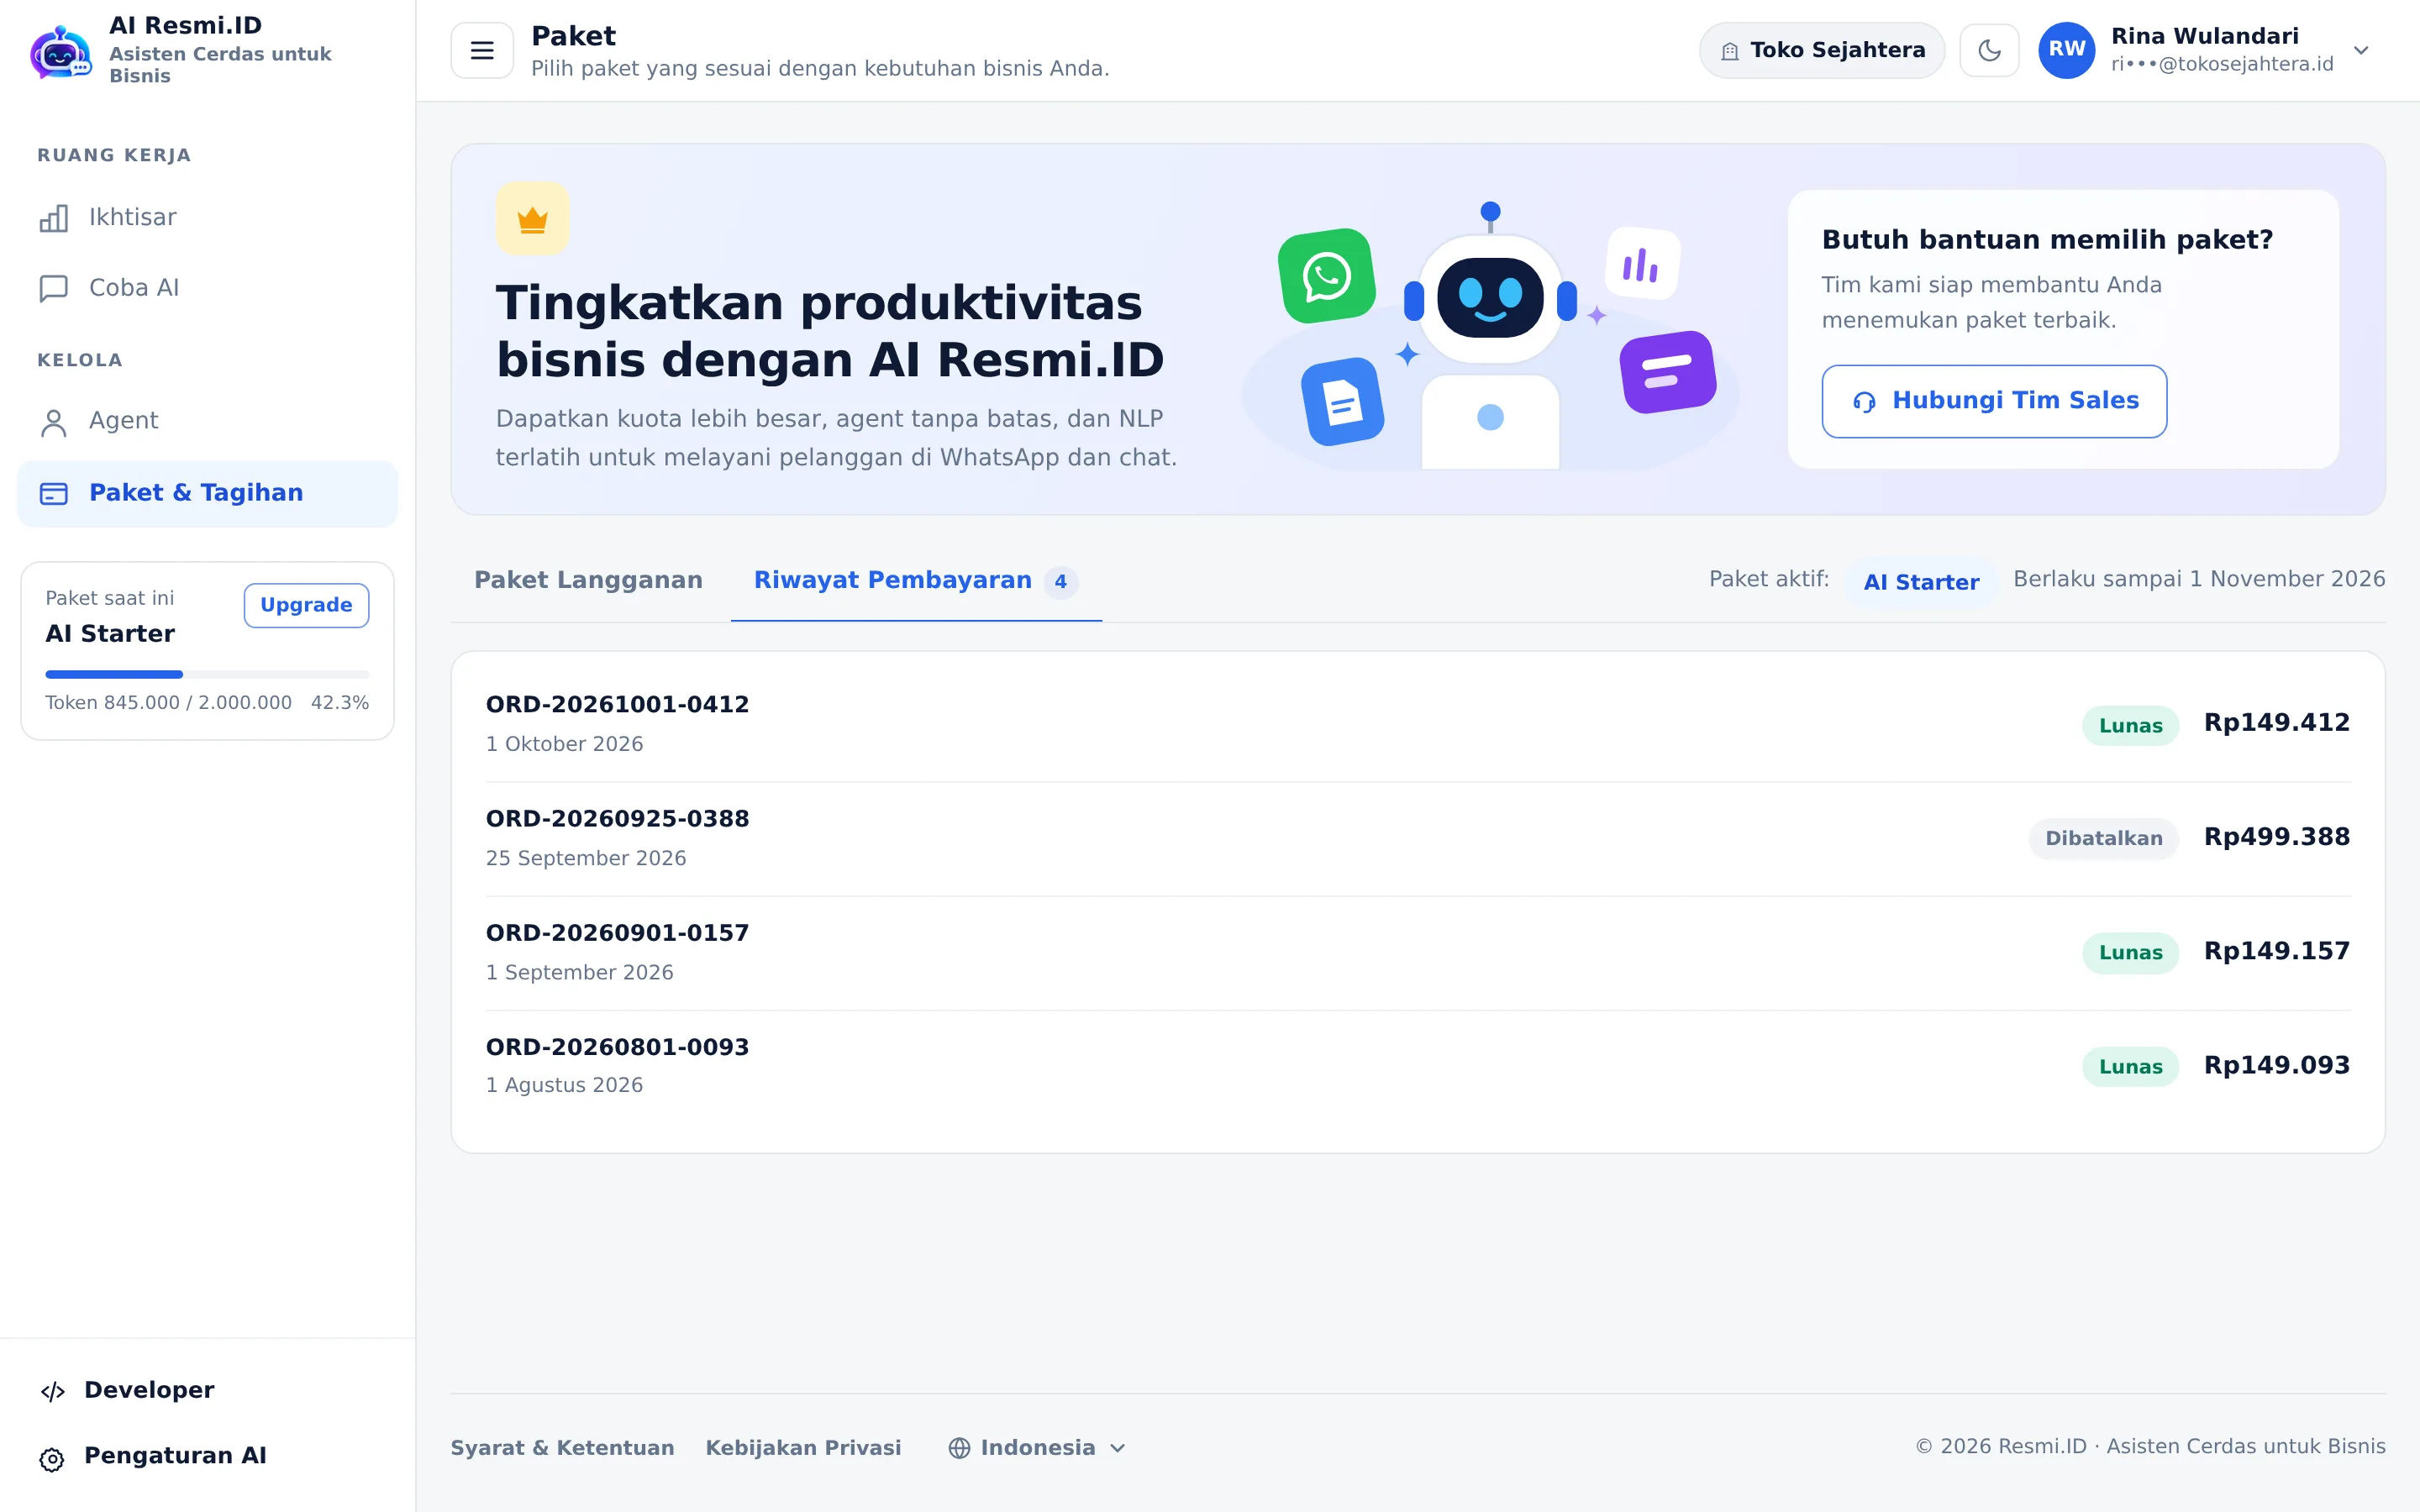Expand the Rina Wulandari account chevron
The image size is (2420, 1512).
pos(2361,50)
